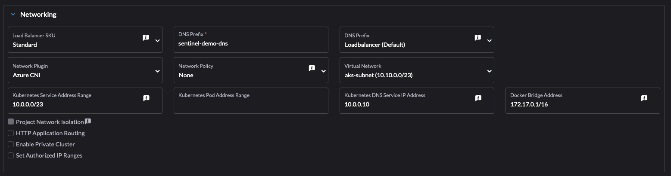Image resolution: width=671 pixels, height=176 pixels.
Task: Click the sentinel-demo-dns DNS Prefix field
Action: click(x=250, y=44)
